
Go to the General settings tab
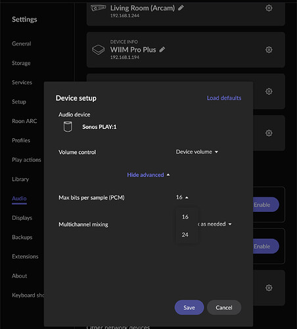point(22,43)
